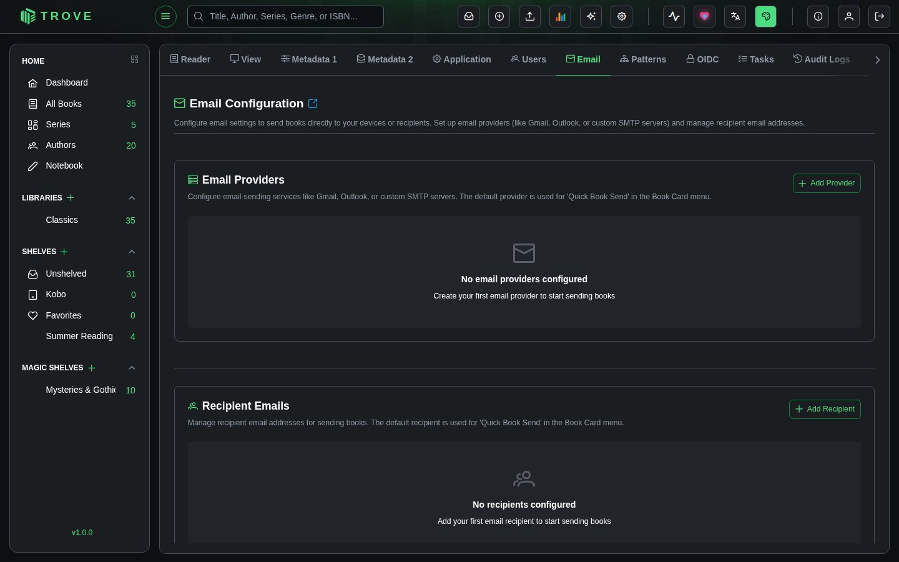Add a new magic shelf plus icon

click(x=92, y=368)
